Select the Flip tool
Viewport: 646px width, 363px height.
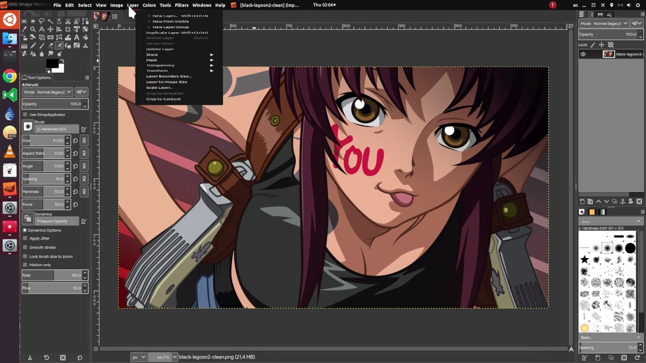tap(50, 37)
